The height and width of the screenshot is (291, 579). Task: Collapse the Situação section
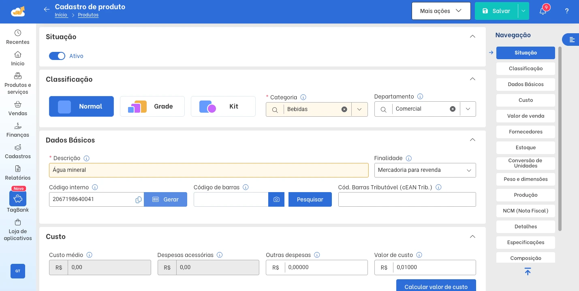coord(472,36)
